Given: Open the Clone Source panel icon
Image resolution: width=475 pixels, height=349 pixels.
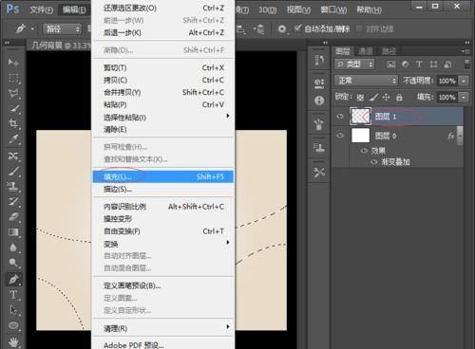Looking at the screenshot, I should 319,147.
